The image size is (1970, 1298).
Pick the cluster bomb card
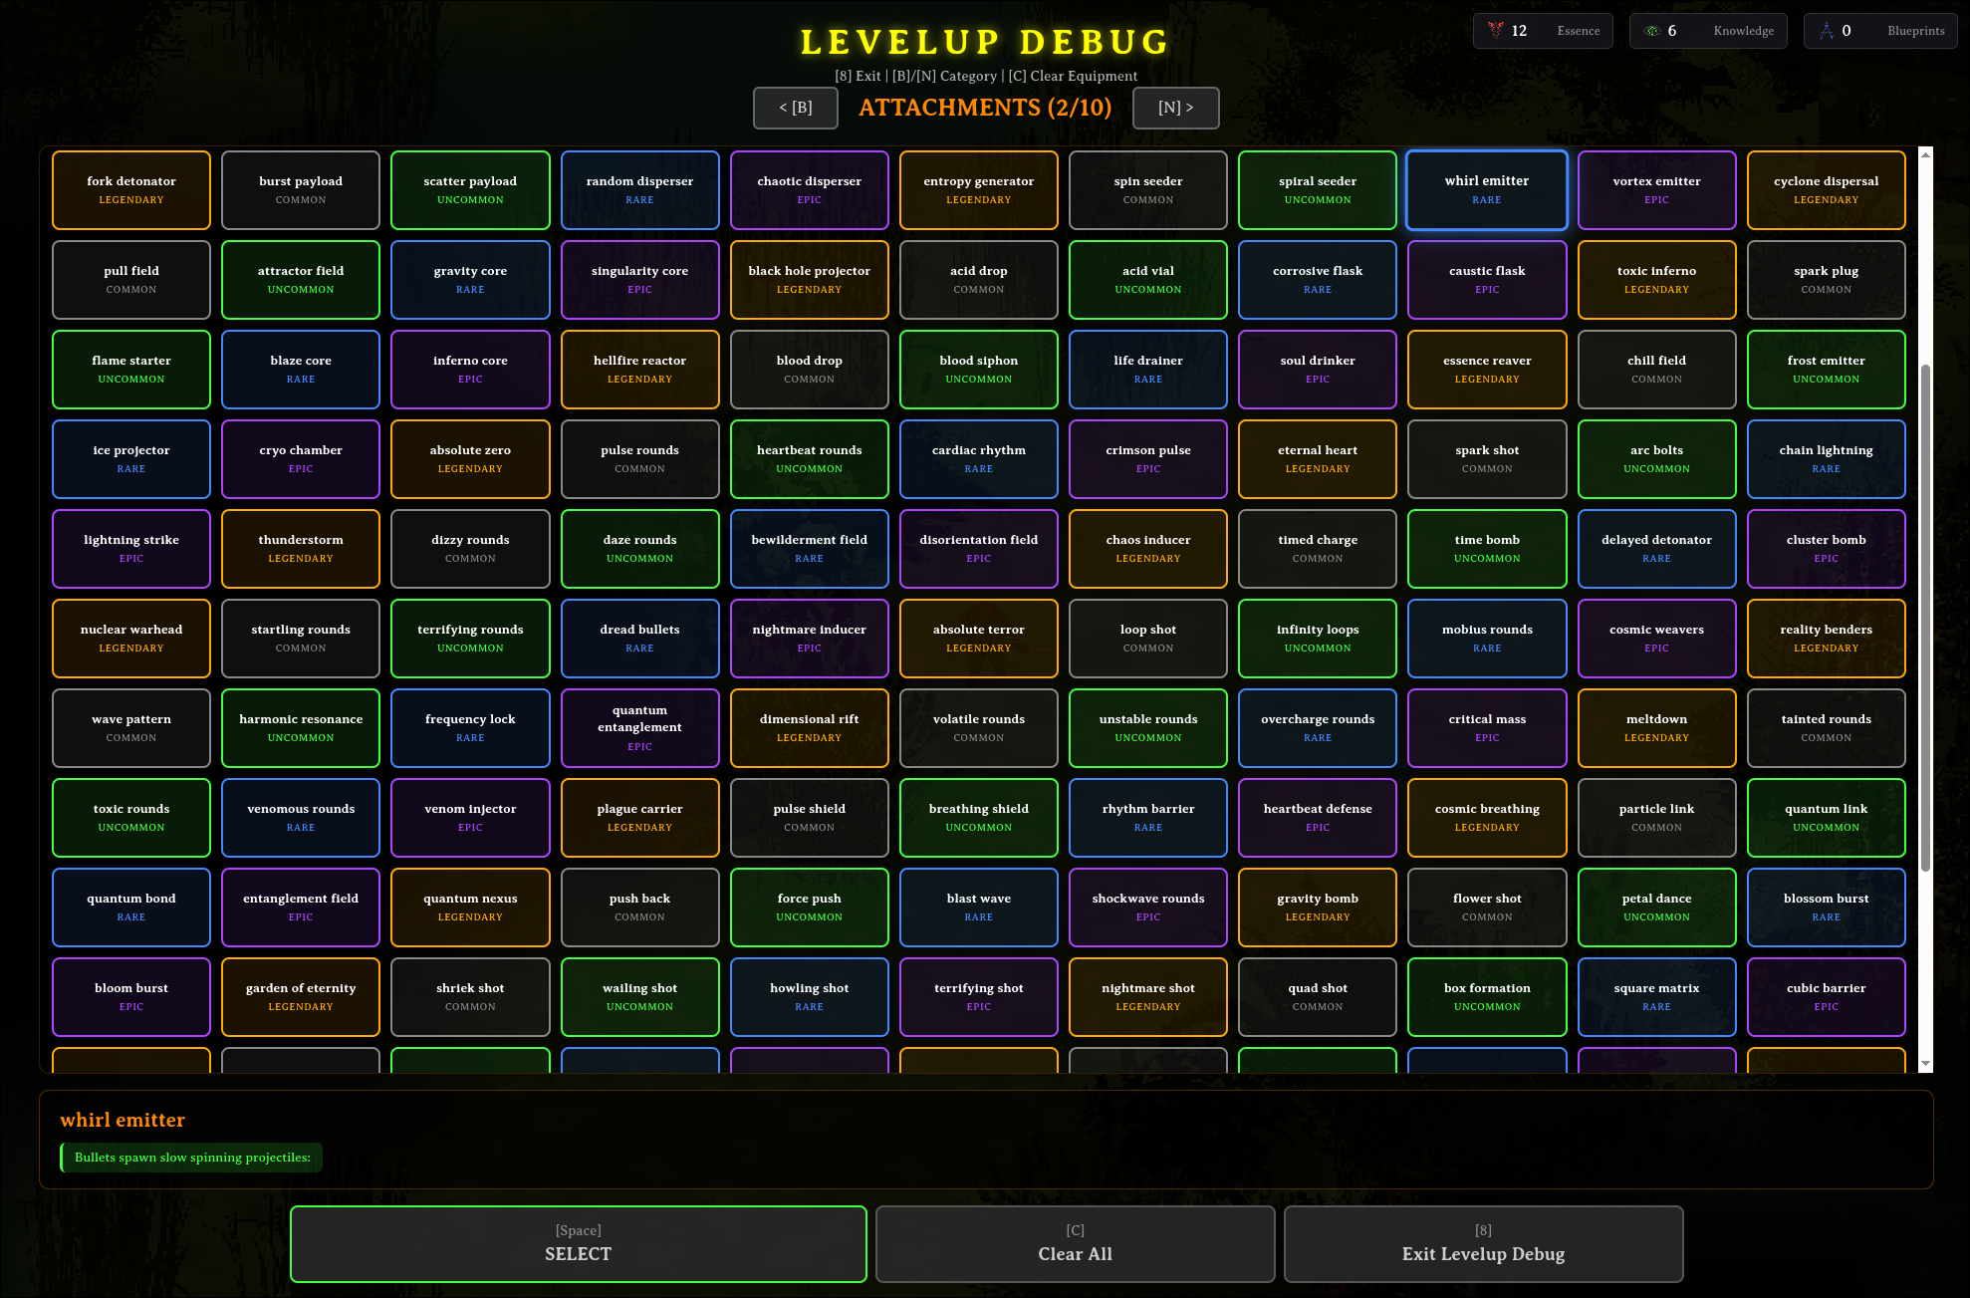[1827, 549]
